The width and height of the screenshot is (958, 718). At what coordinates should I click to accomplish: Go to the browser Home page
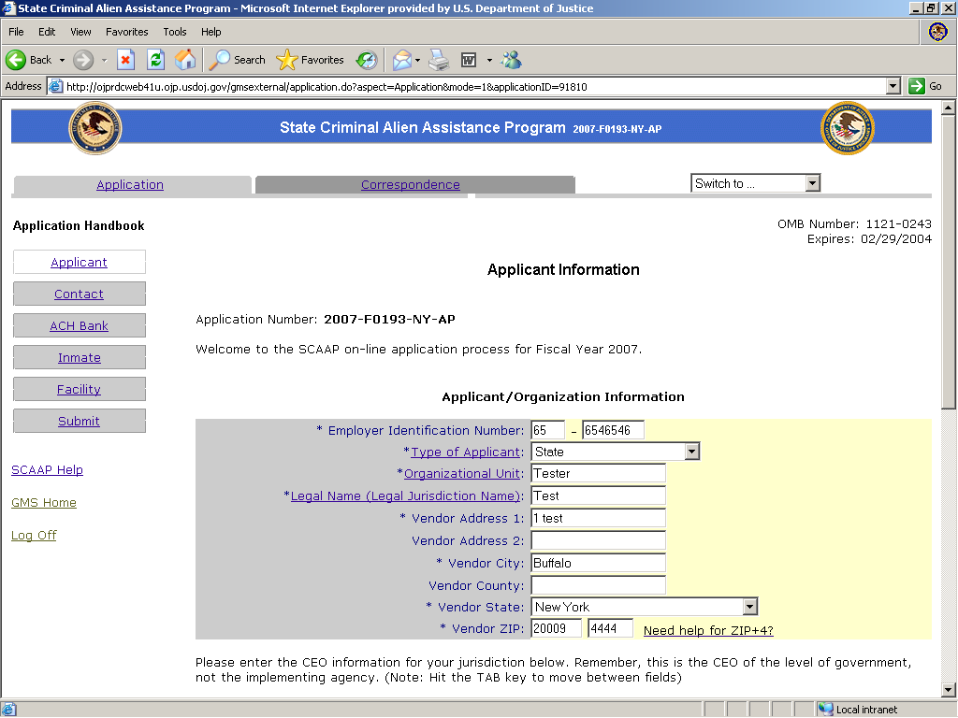click(x=185, y=60)
